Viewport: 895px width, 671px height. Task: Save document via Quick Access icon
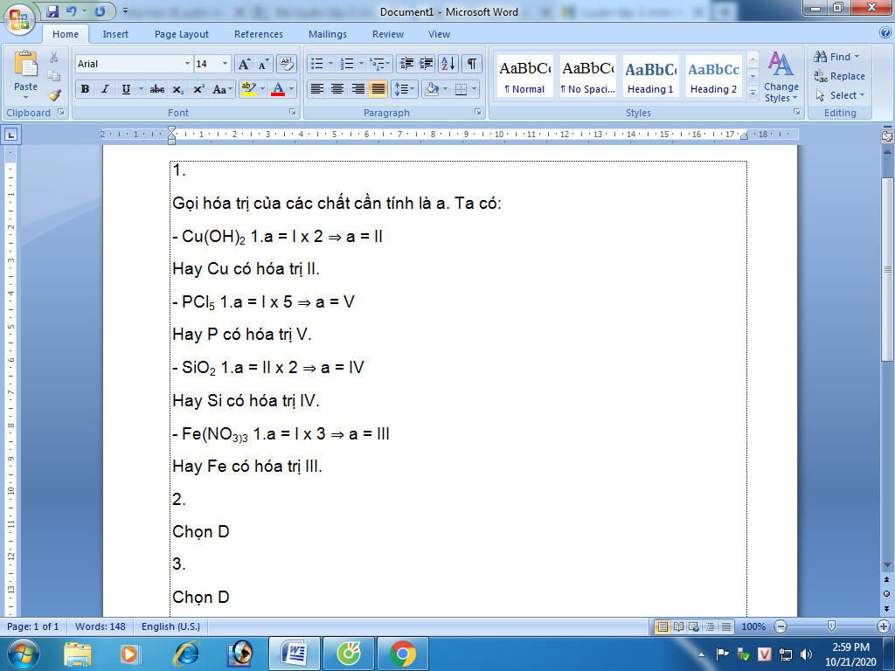coord(52,10)
